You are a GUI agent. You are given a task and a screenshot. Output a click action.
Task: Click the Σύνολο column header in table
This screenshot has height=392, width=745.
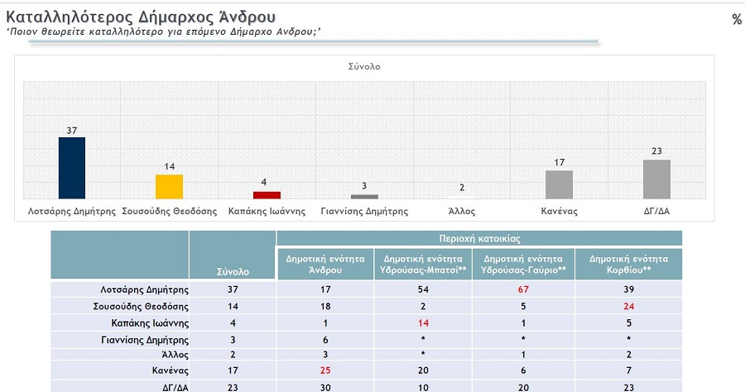coord(233,270)
